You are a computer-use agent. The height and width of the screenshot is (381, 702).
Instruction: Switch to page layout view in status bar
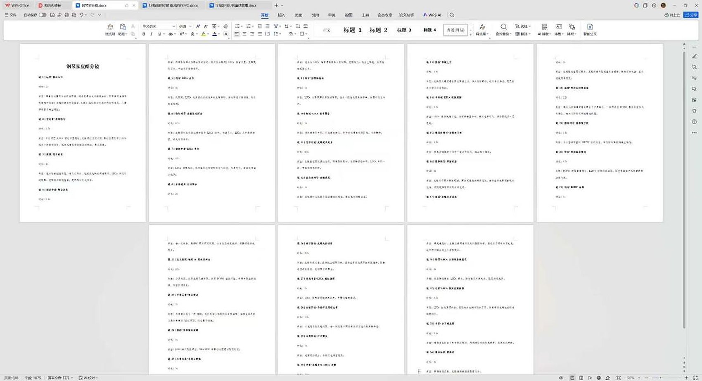pos(572,378)
